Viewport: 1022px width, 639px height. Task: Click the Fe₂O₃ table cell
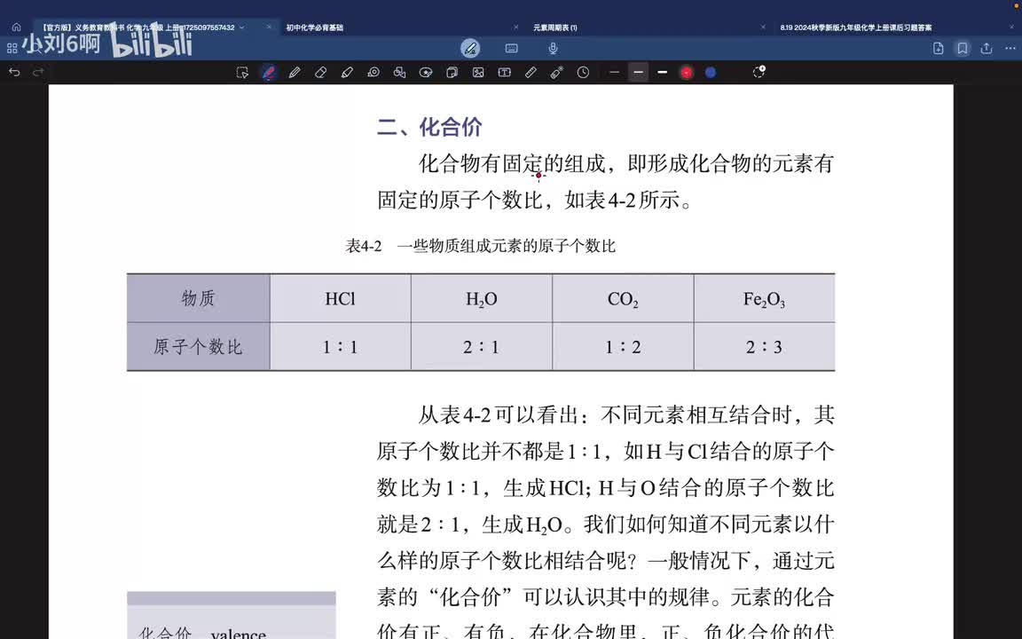point(764,298)
